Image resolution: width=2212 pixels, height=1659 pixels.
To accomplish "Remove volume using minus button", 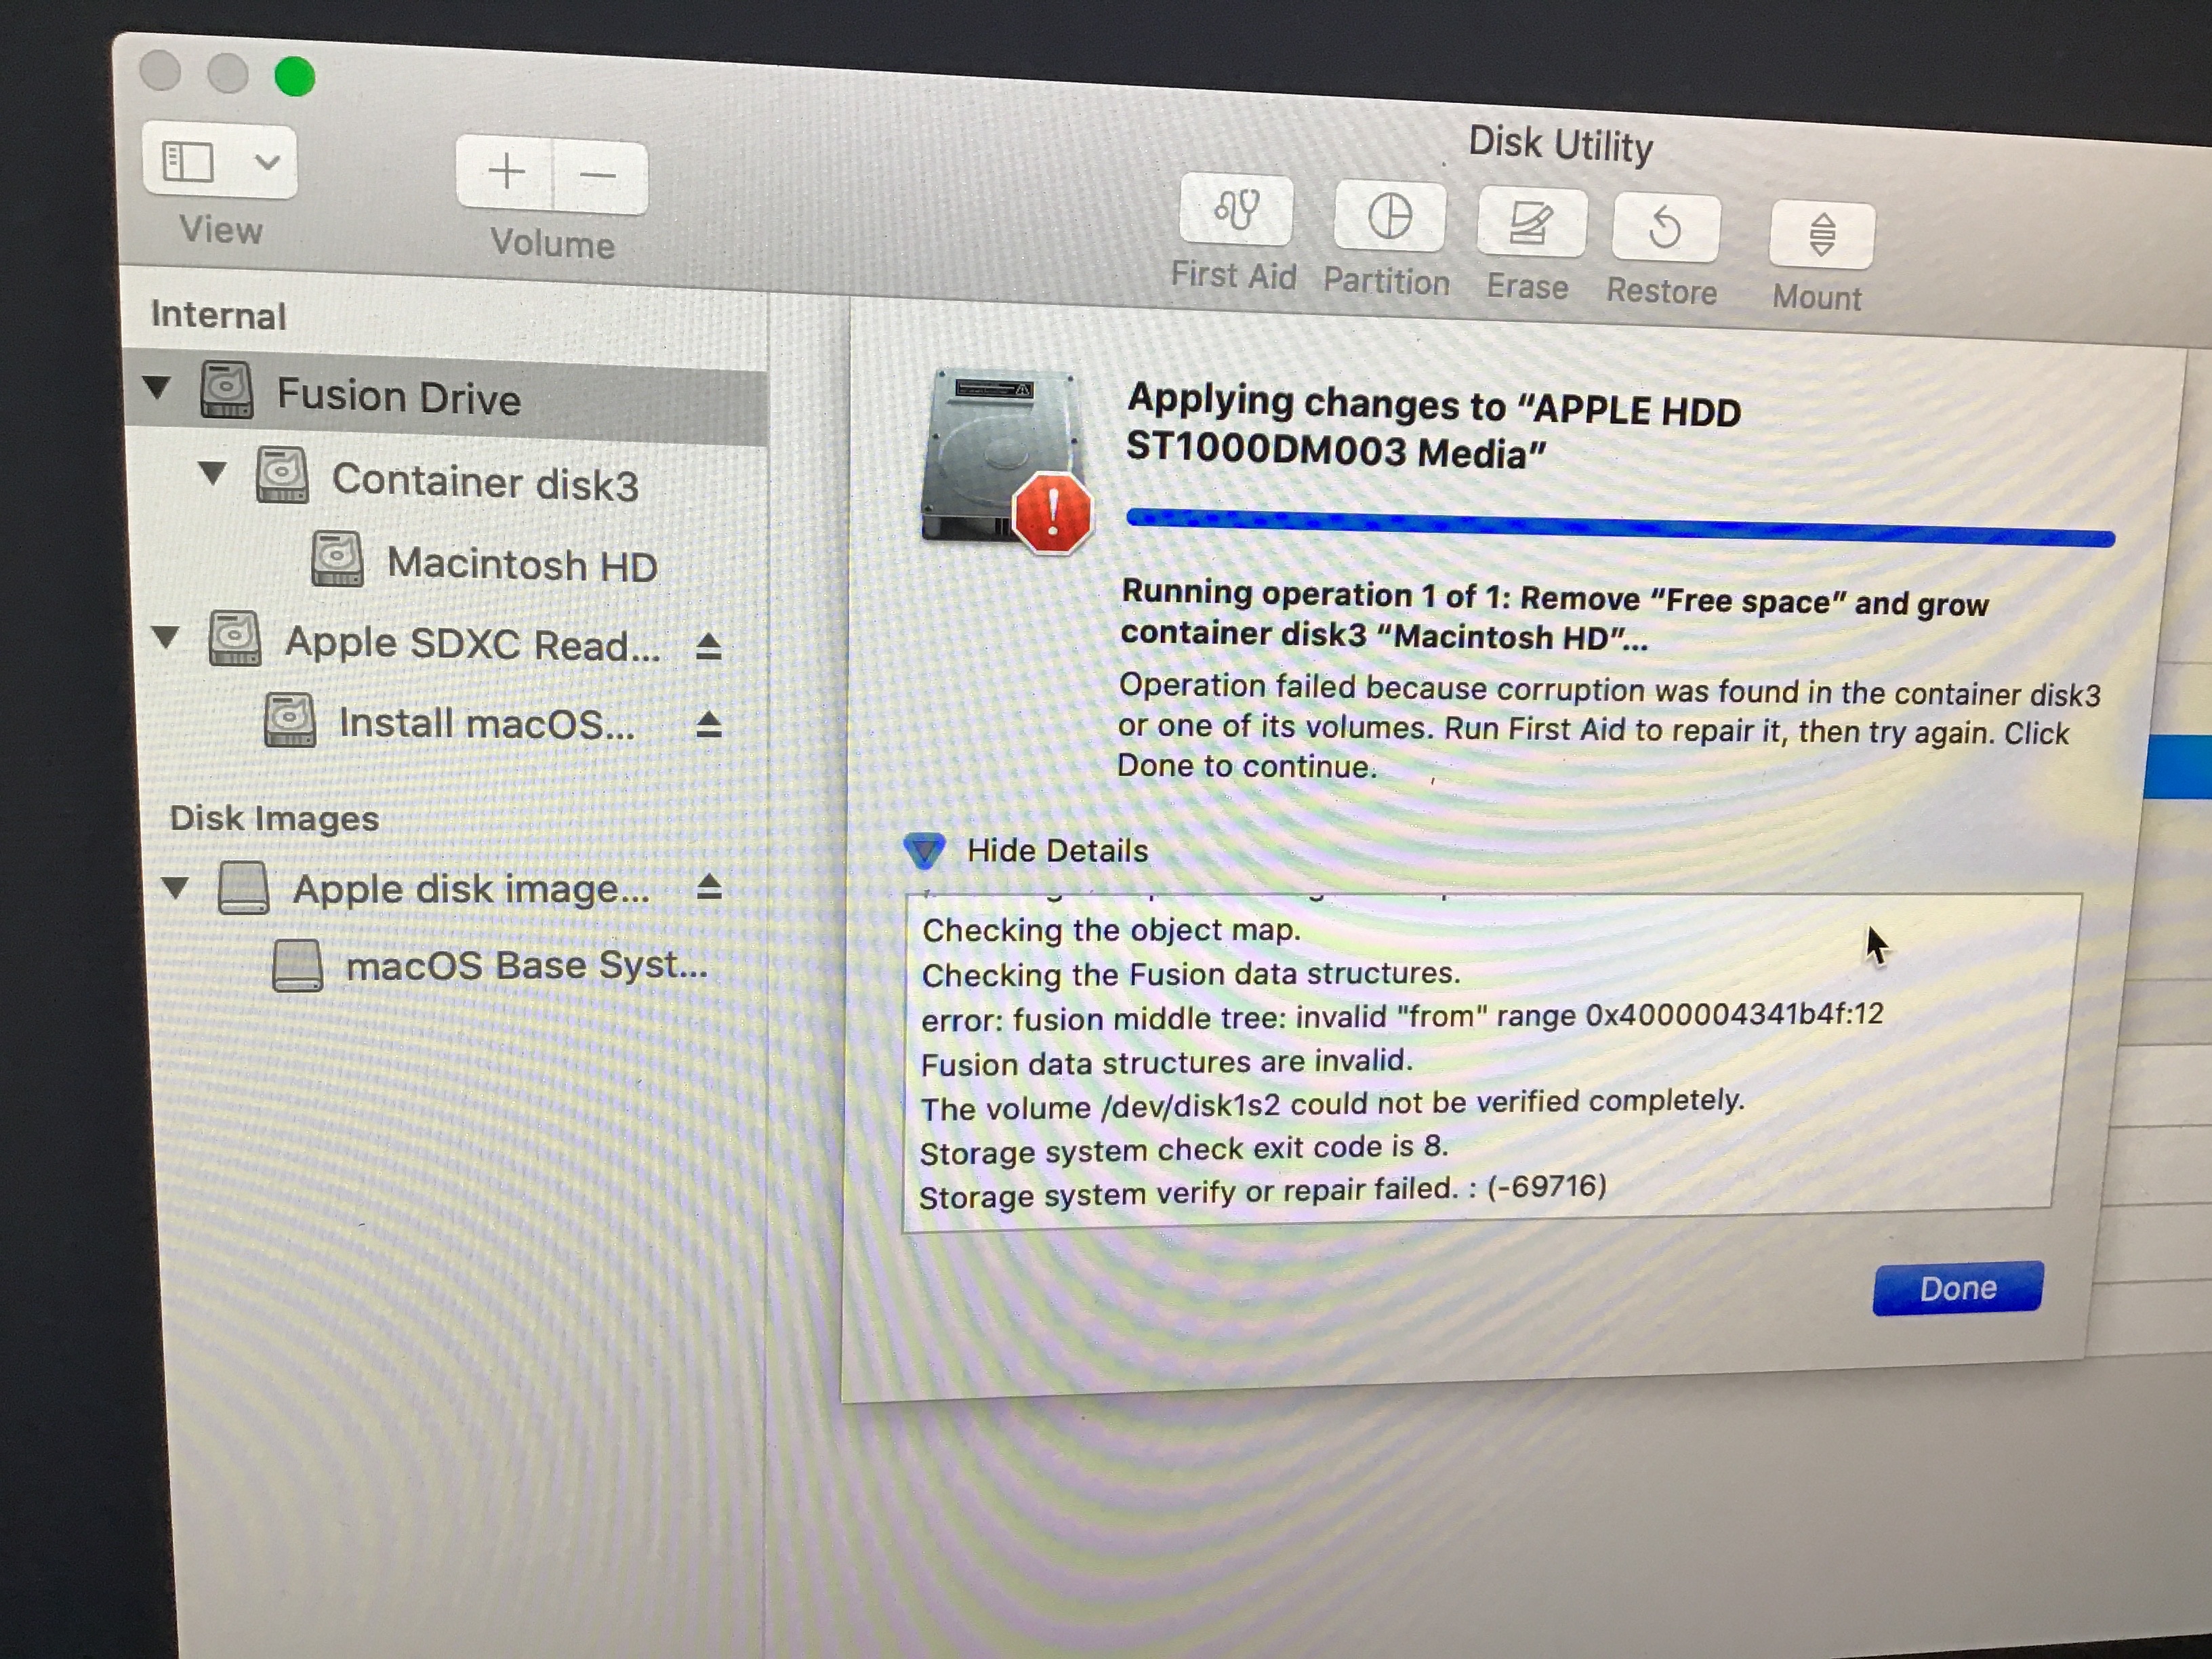I will click(x=598, y=176).
